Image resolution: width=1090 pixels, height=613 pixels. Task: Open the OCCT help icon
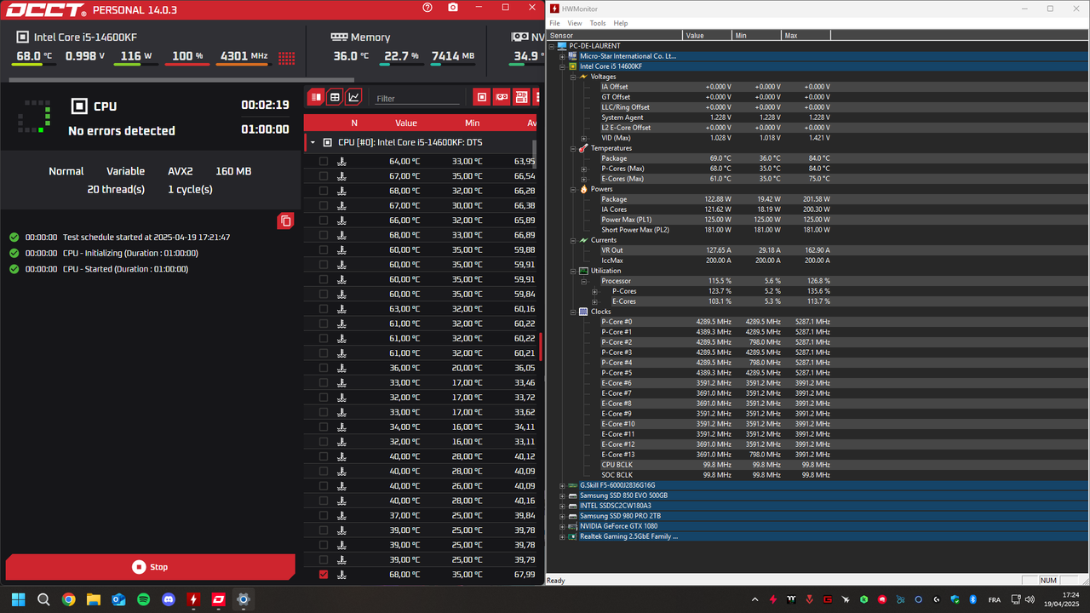427,8
